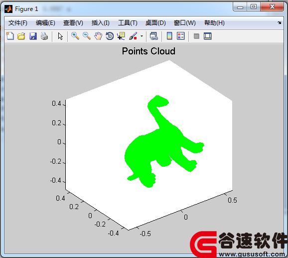Choose the Data Cursor tool
The image size is (288, 258).
(x=121, y=36)
